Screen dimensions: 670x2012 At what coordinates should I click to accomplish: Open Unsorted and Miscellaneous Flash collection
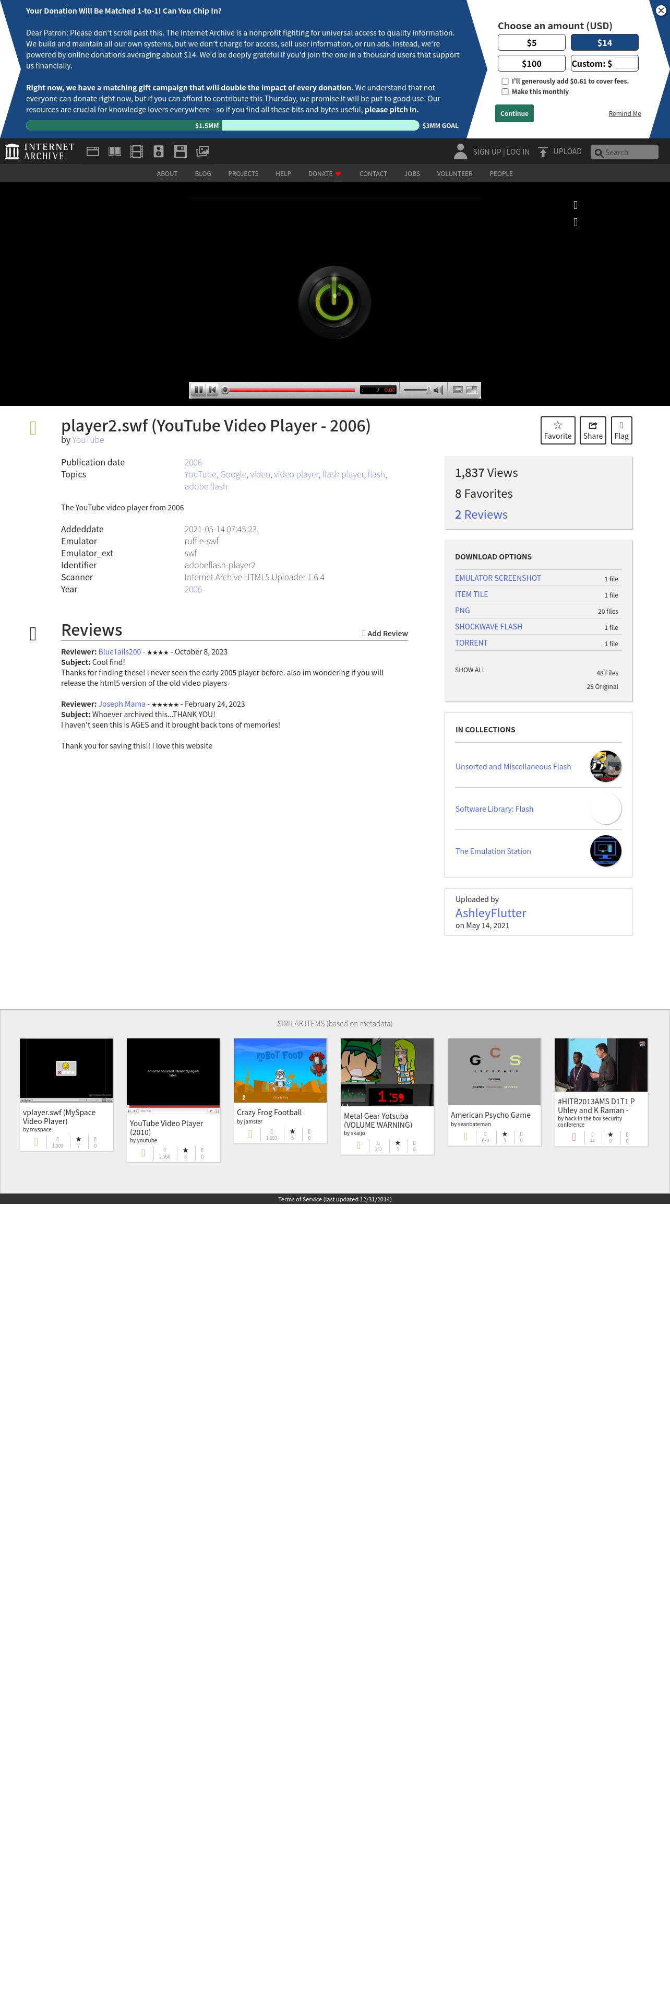pyautogui.click(x=513, y=766)
